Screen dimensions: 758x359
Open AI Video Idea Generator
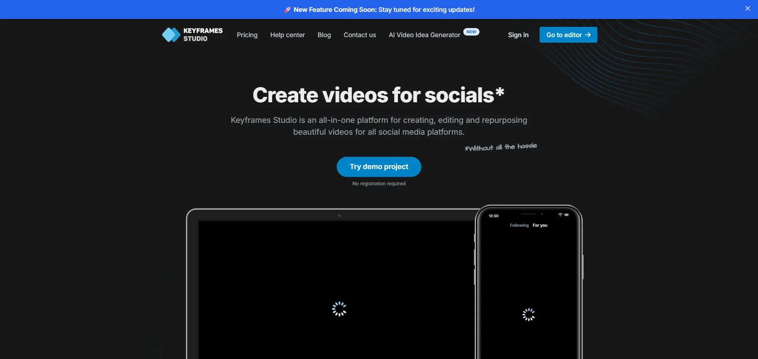pos(424,35)
